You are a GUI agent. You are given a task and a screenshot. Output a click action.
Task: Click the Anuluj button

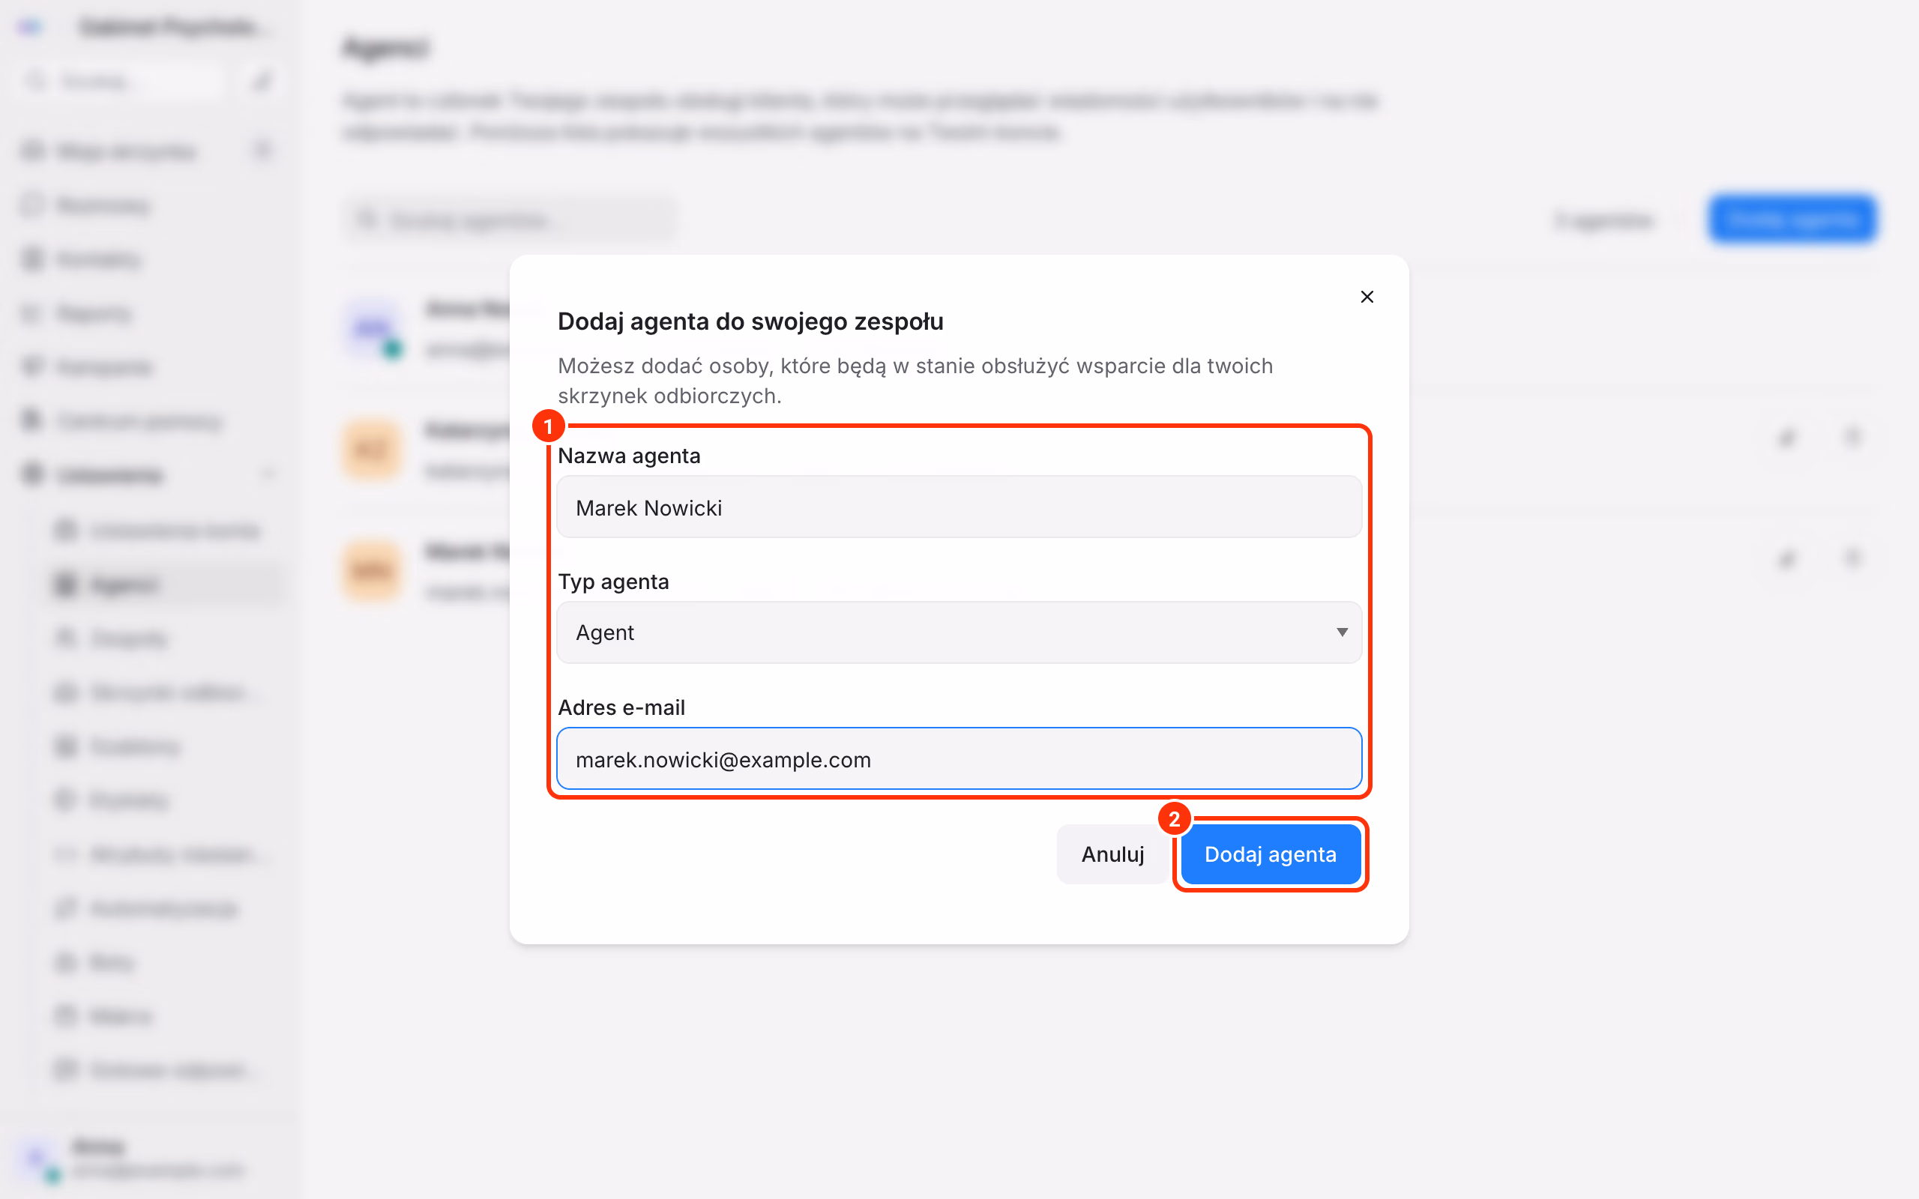tap(1112, 854)
